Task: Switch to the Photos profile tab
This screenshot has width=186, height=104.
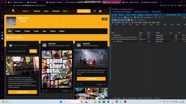Action: (53, 31)
